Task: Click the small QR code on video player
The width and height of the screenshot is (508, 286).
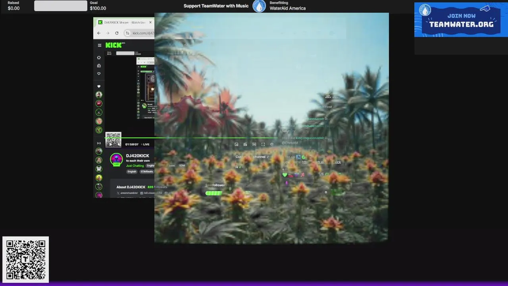Action: 113,139
